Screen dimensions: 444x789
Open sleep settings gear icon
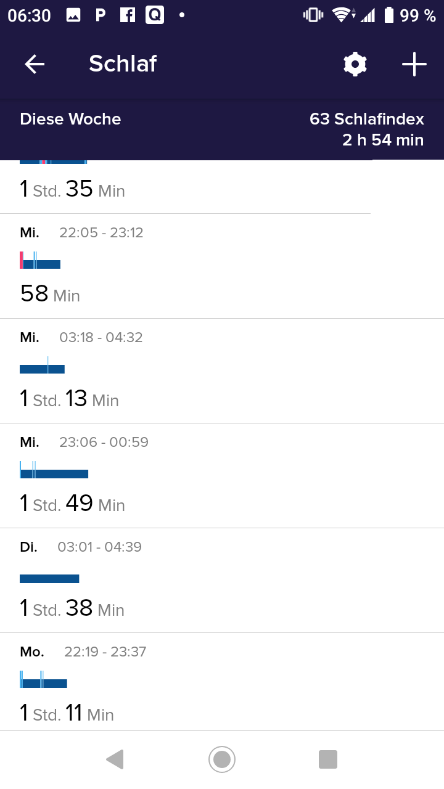[355, 64]
